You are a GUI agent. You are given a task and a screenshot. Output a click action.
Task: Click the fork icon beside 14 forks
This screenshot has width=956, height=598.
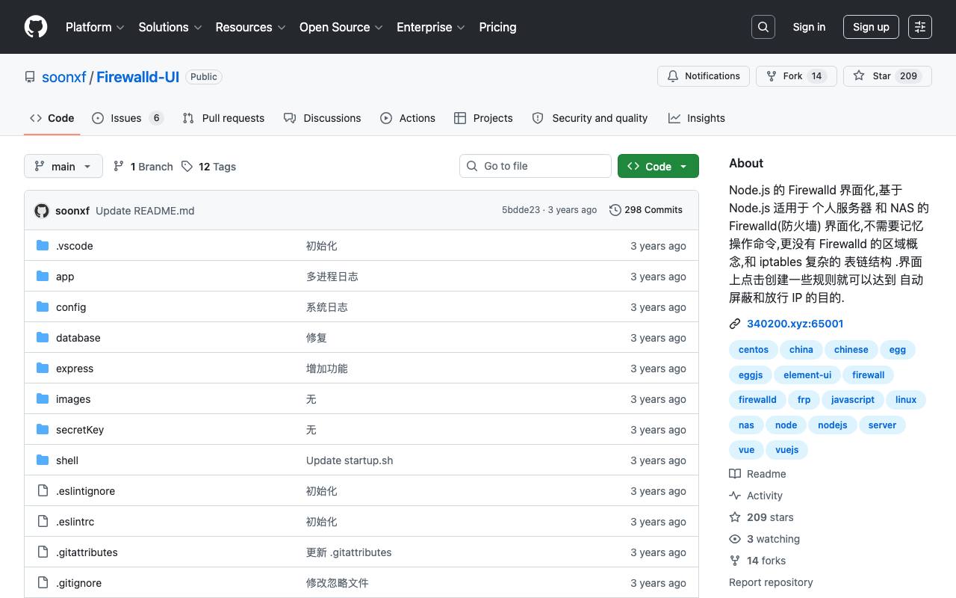click(735, 561)
